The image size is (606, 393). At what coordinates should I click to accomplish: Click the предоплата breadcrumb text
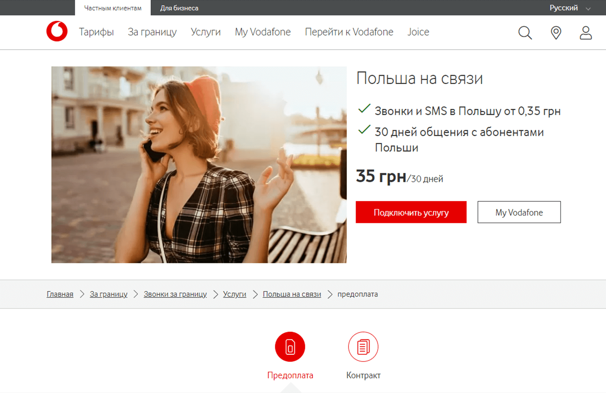click(x=358, y=294)
